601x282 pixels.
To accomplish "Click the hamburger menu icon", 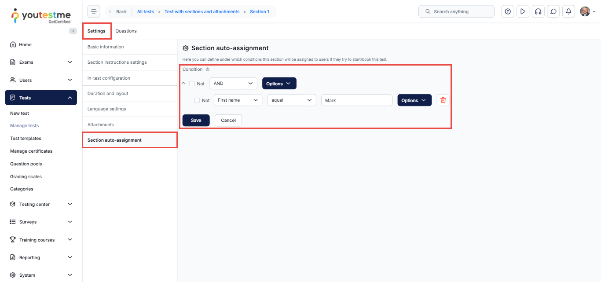I will pyautogui.click(x=94, y=11).
